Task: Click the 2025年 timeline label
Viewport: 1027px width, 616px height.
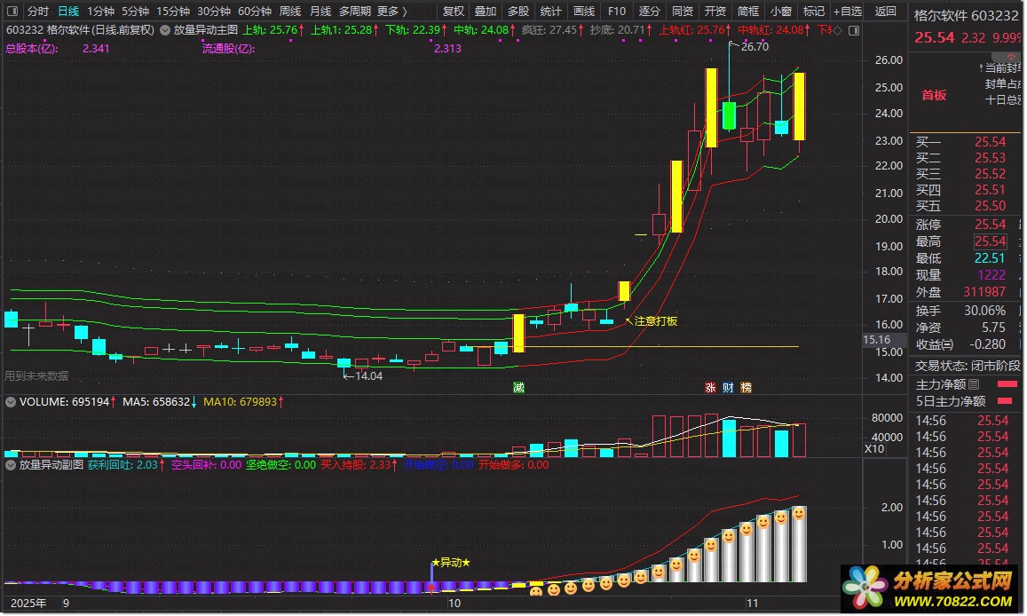Action: click(x=28, y=603)
